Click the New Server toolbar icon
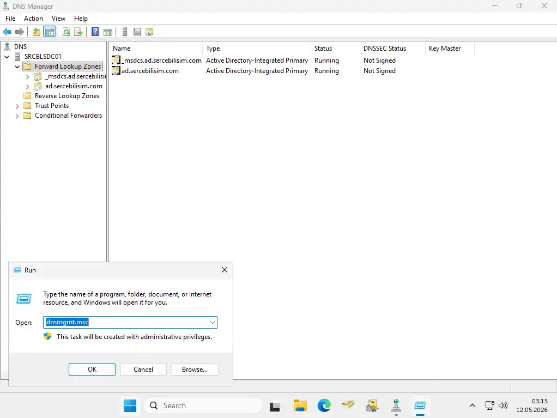This screenshot has width=557, height=418. [125, 32]
